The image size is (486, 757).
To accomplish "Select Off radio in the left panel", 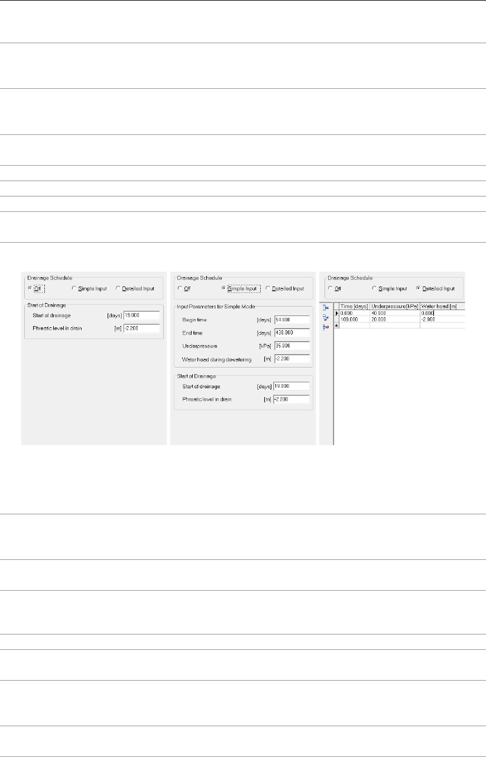I will [30, 288].
